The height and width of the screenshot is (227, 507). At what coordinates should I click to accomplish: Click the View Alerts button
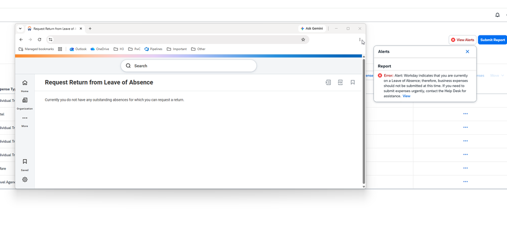click(462, 40)
